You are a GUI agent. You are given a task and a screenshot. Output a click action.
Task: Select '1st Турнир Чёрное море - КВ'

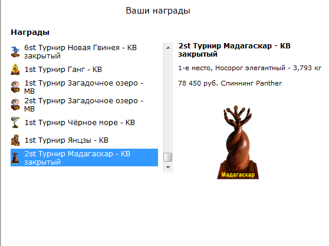pos(84,122)
